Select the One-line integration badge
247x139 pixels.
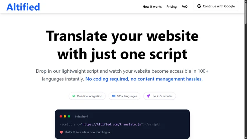pyautogui.click(x=87, y=96)
